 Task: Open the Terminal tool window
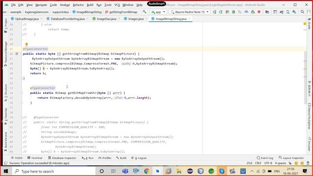coord(35,158)
